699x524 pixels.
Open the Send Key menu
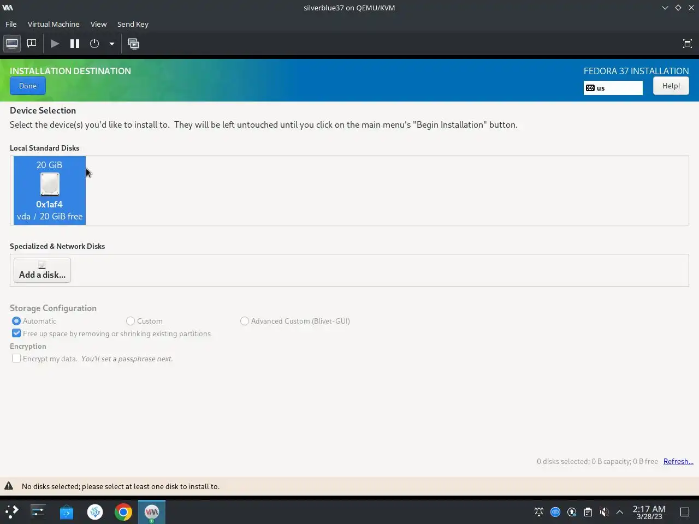pyautogui.click(x=133, y=24)
